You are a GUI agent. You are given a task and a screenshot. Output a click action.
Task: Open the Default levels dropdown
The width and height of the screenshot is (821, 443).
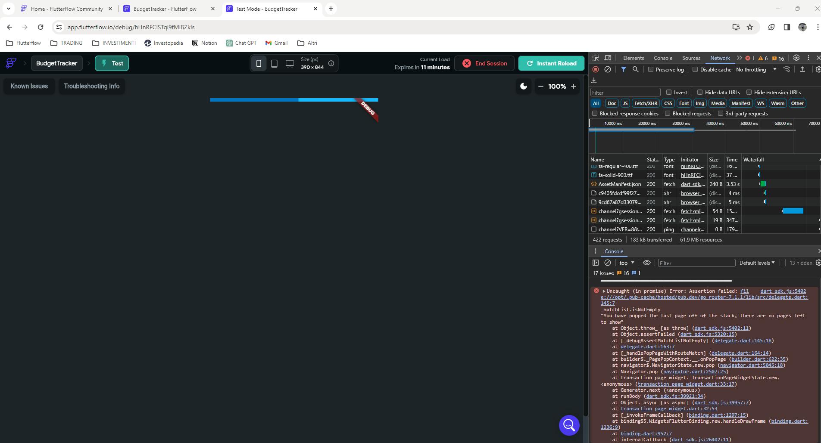(757, 263)
